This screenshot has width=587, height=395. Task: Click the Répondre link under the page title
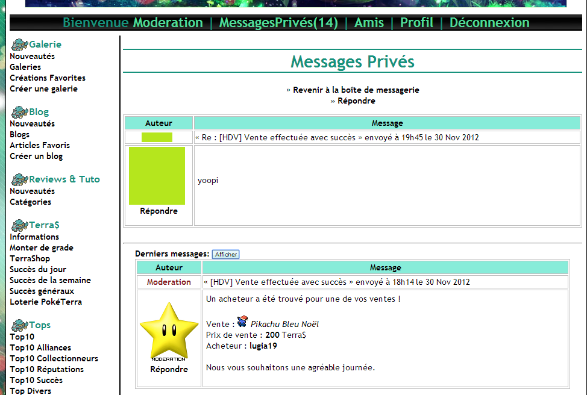356,101
